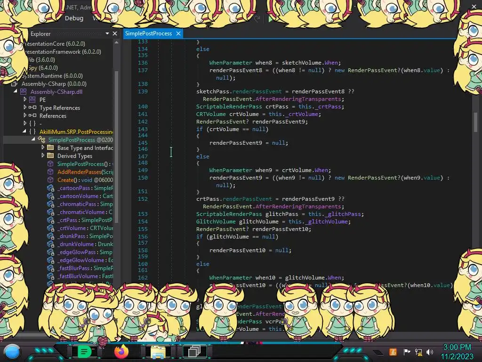Click the PE node icon

[x=32, y=100]
